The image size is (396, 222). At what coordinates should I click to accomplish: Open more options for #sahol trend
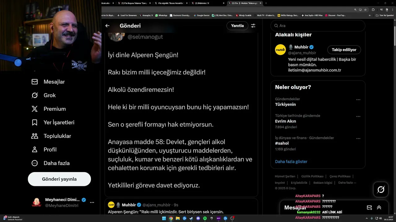358,139
